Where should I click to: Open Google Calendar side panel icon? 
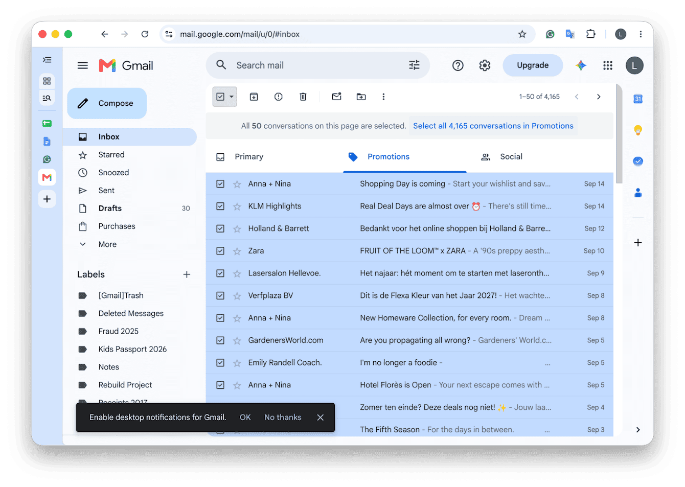(638, 99)
